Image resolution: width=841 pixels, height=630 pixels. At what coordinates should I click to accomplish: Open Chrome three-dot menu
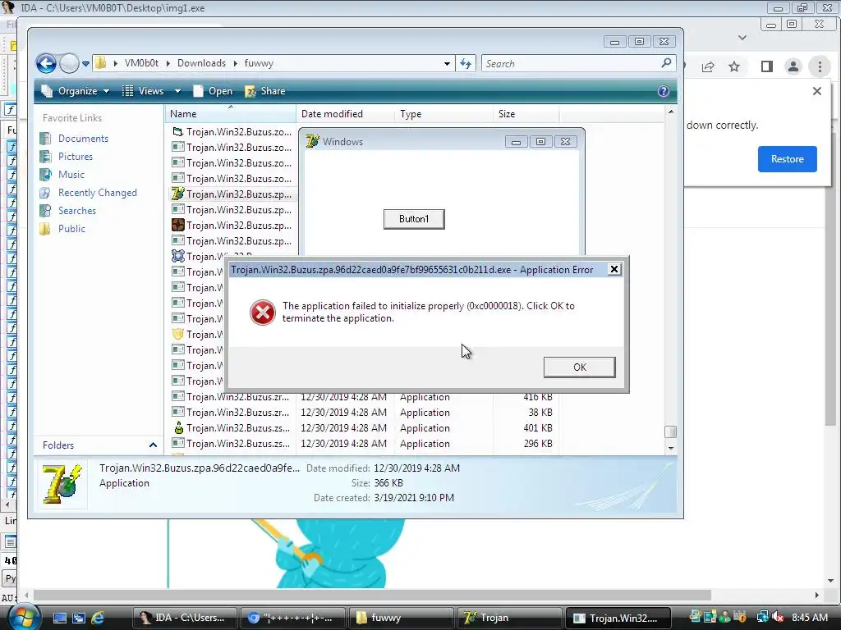coord(820,66)
